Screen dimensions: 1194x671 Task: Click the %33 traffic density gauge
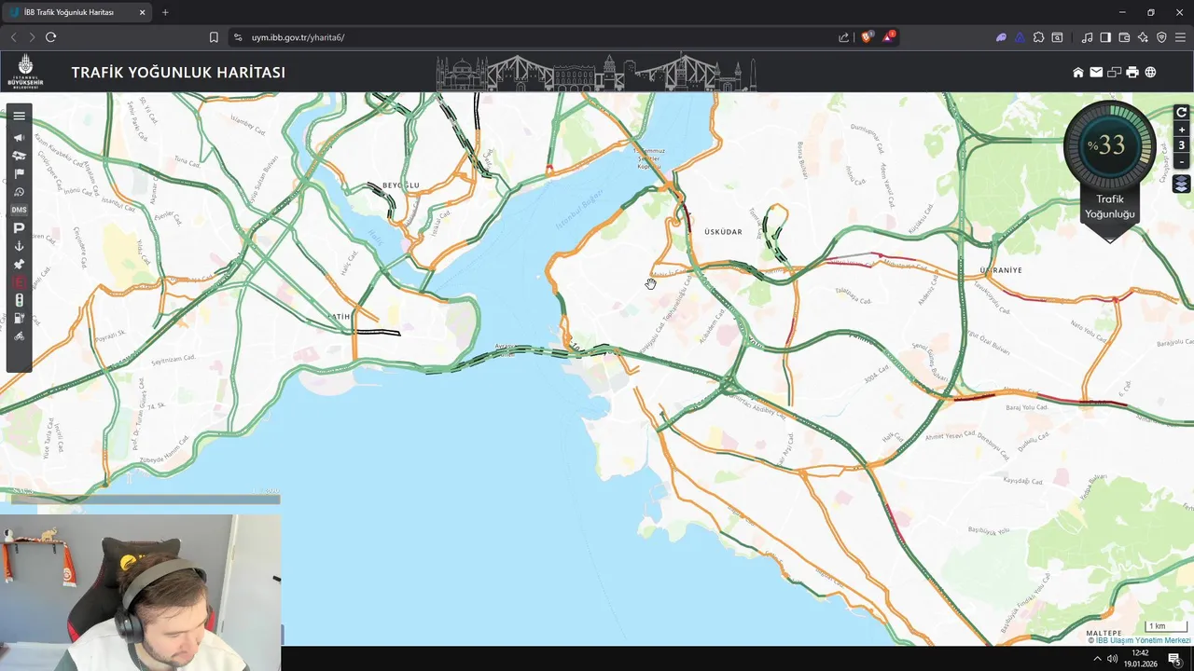pyautogui.click(x=1110, y=144)
